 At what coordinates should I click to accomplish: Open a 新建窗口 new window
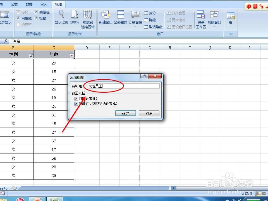106,17
